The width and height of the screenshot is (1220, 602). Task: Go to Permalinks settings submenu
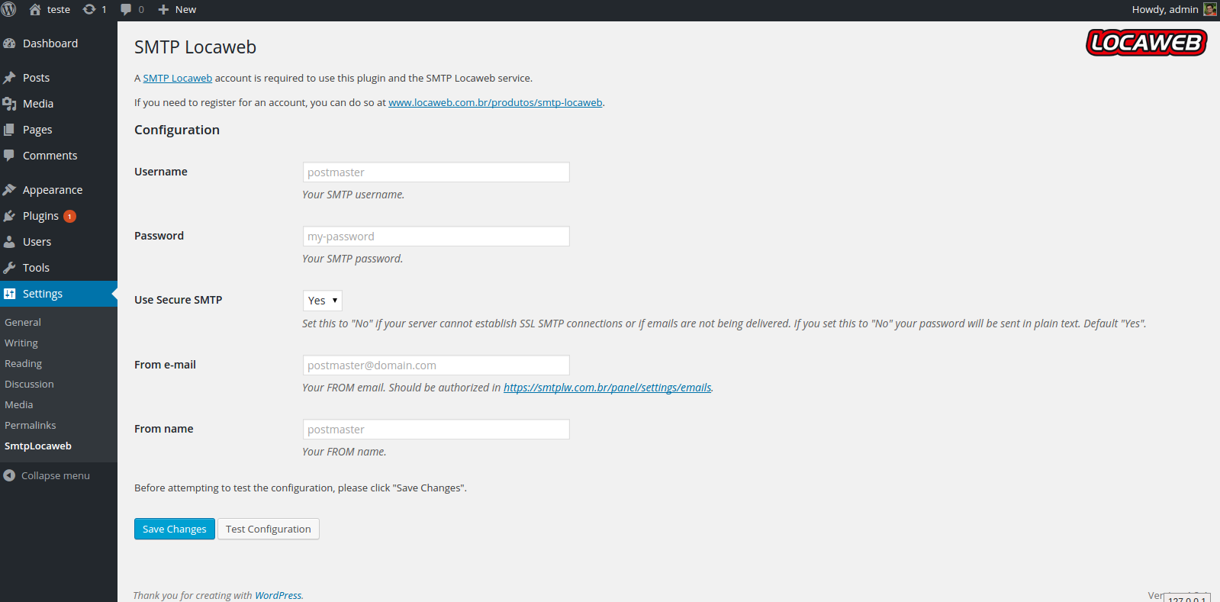pyautogui.click(x=31, y=425)
